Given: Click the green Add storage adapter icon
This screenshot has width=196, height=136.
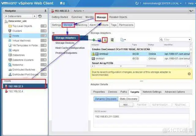Looking at the screenshot, I should click(x=94, y=40).
